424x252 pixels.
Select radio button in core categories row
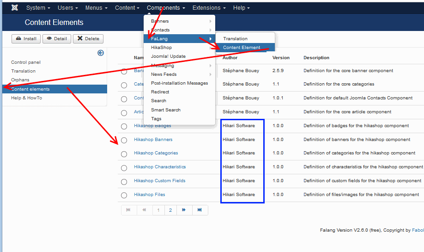tap(124, 85)
